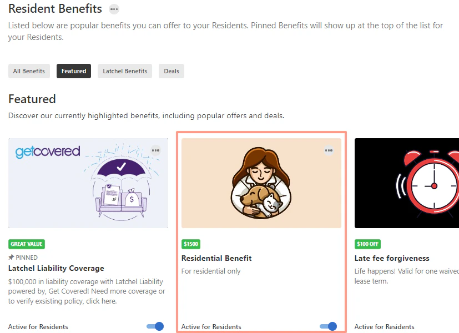Viewport: 459px width, 333px height.
Task: Click the $100 OFF badge
Action: click(x=367, y=244)
